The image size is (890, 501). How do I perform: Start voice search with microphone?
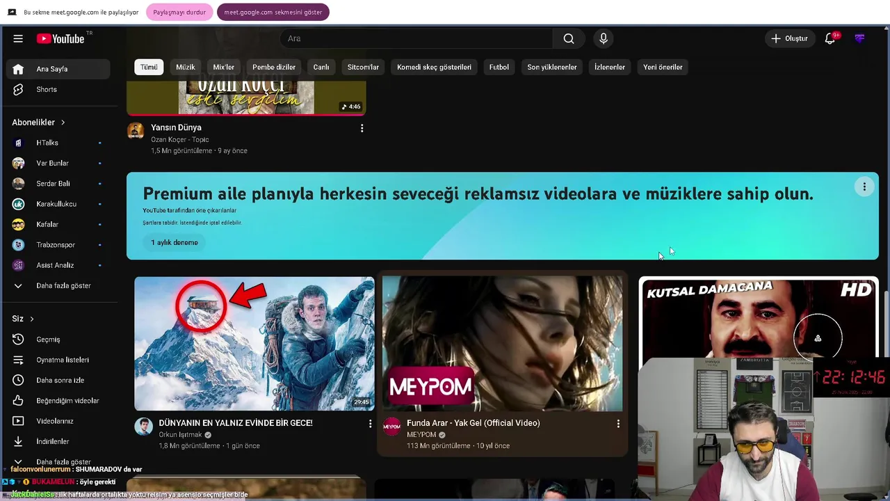click(x=604, y=39)
